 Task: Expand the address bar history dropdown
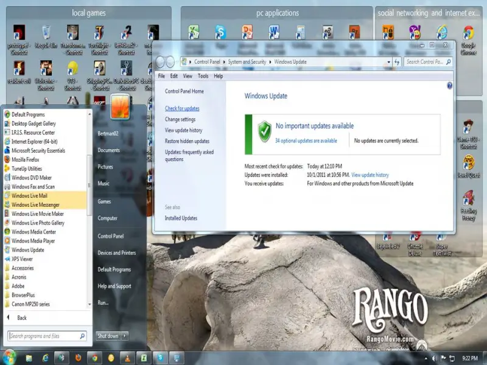click(x=388, y=62)
